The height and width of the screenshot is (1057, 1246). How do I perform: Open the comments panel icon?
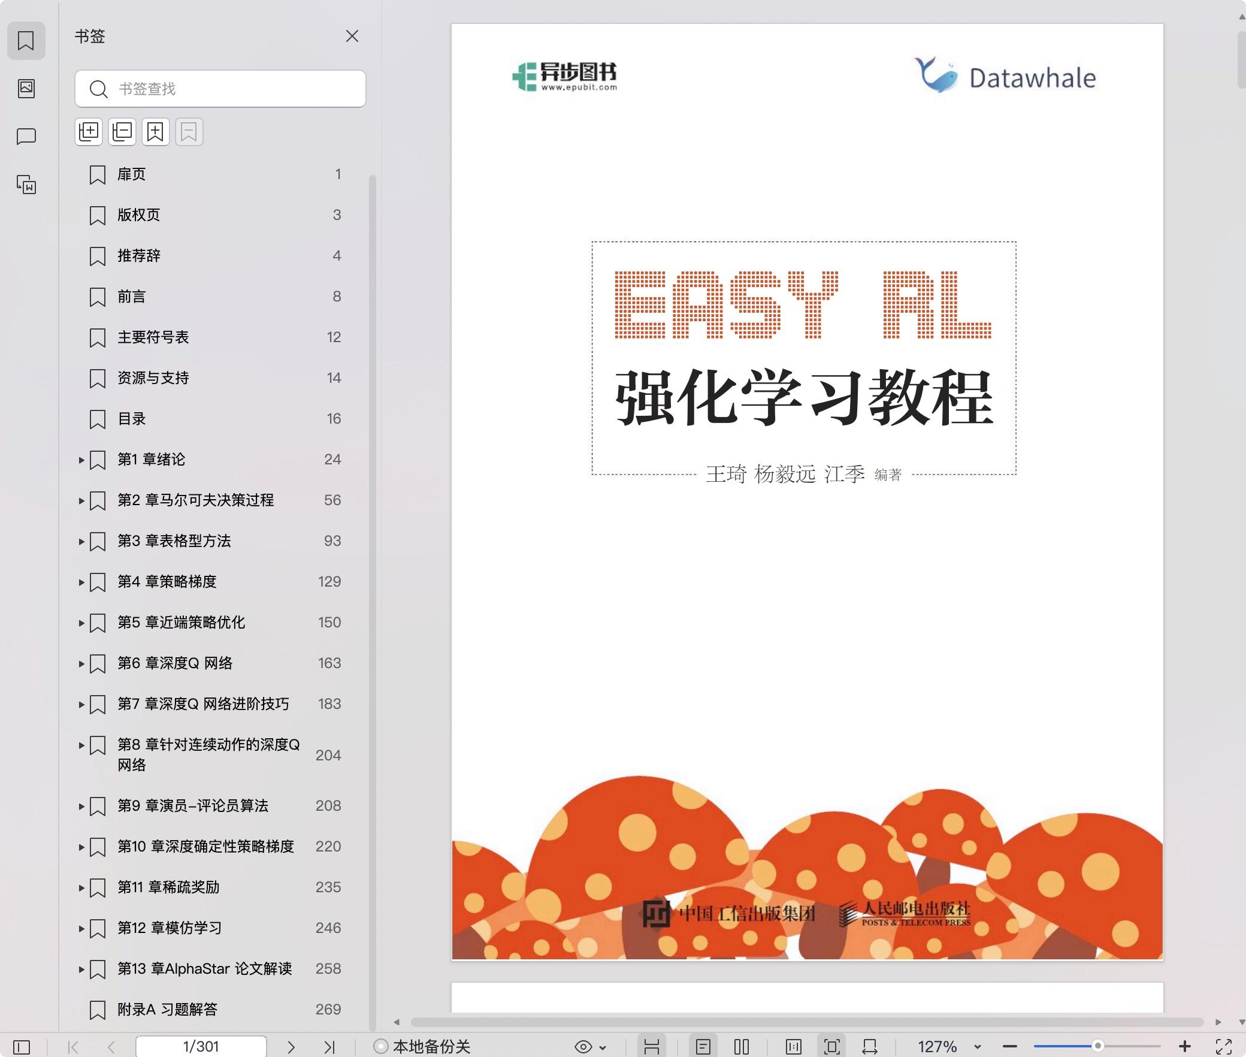coord(26,137)
